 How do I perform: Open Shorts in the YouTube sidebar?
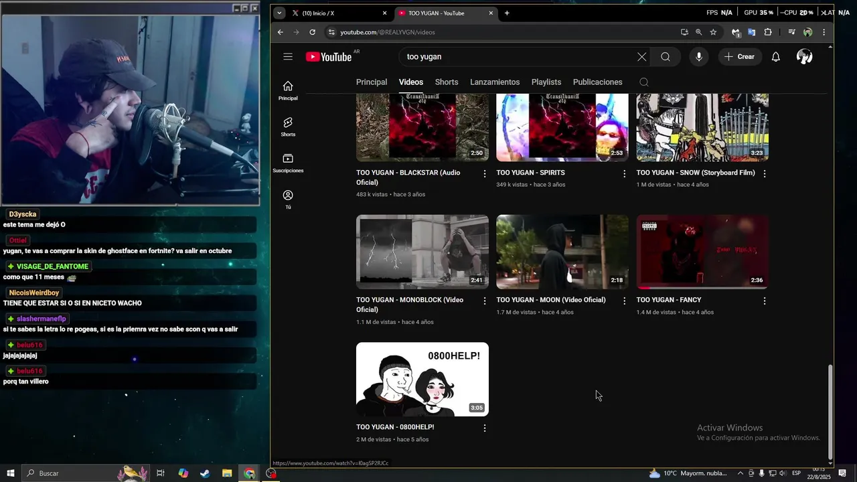288,127
